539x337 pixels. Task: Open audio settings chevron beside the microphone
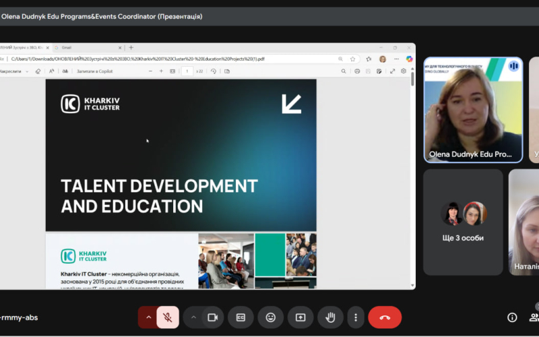(x=148, y=317)
